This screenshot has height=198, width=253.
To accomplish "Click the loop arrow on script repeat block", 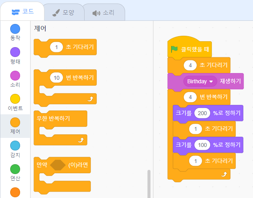I will [224, 174].
